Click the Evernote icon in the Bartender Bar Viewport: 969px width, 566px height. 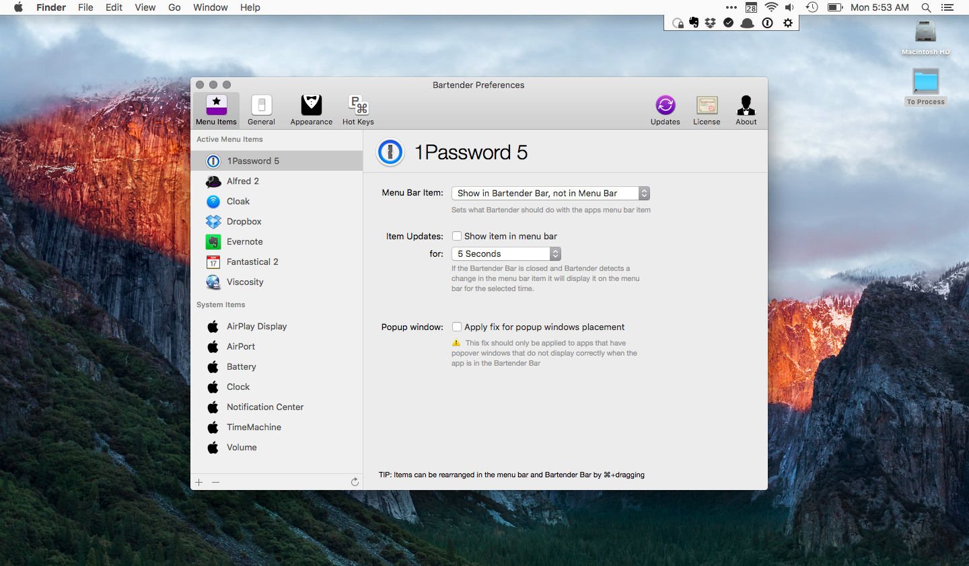click(694, 23)
